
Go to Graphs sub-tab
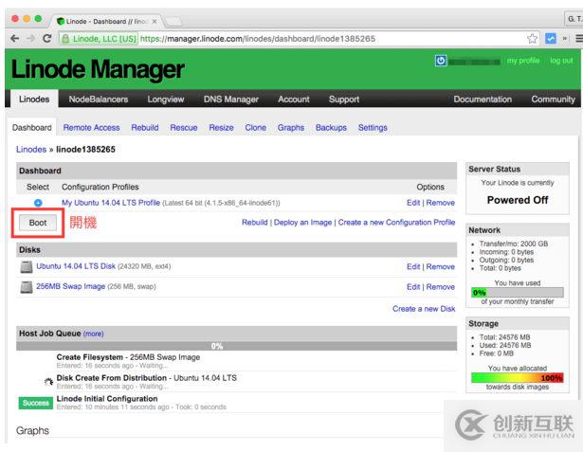point(291,128)
